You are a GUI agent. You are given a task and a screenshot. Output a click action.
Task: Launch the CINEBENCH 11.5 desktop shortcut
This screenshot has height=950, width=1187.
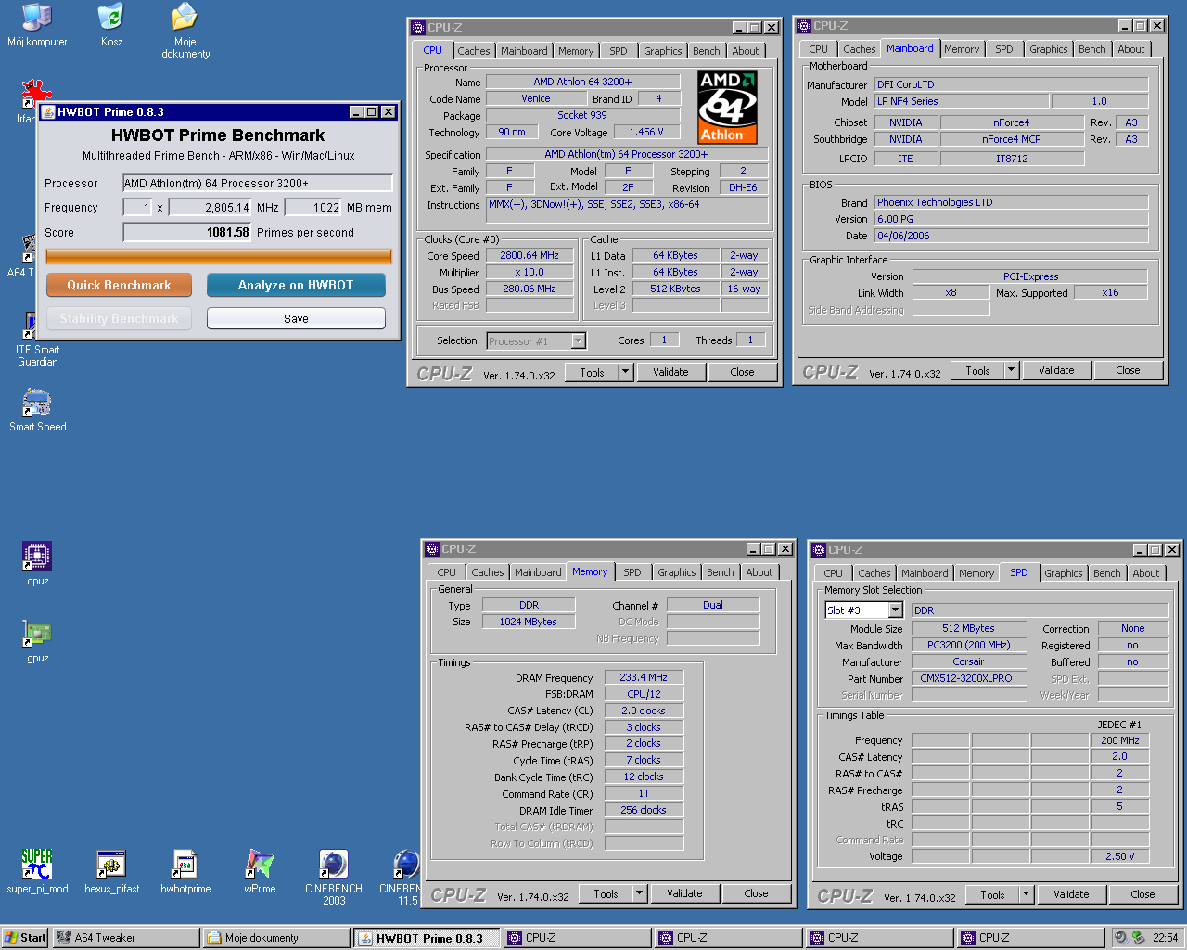pyautogui.click(x=401, y=878)
